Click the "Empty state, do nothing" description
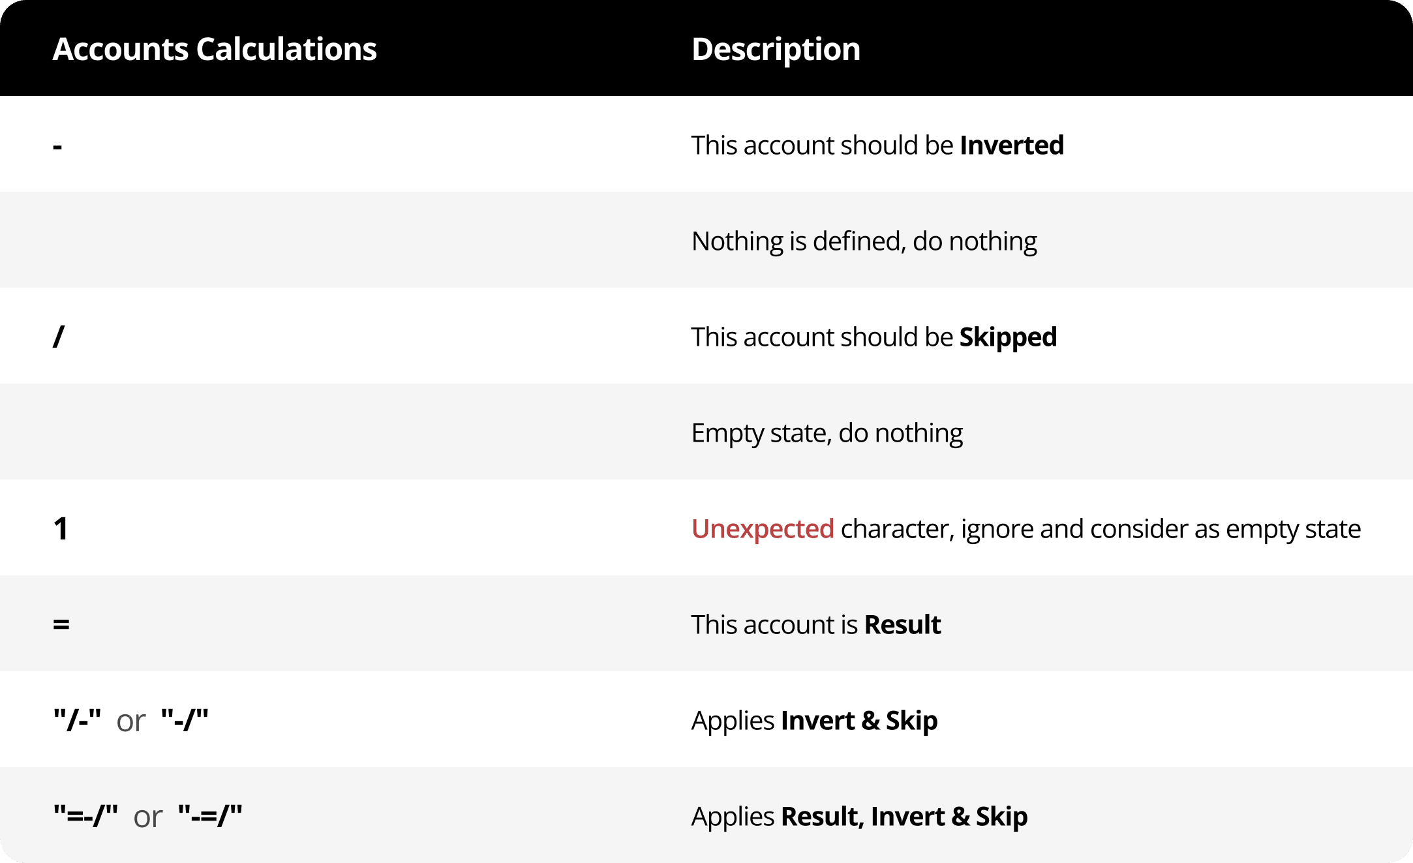The height and width of the screenshot is (863, 1413). [827, 433]
